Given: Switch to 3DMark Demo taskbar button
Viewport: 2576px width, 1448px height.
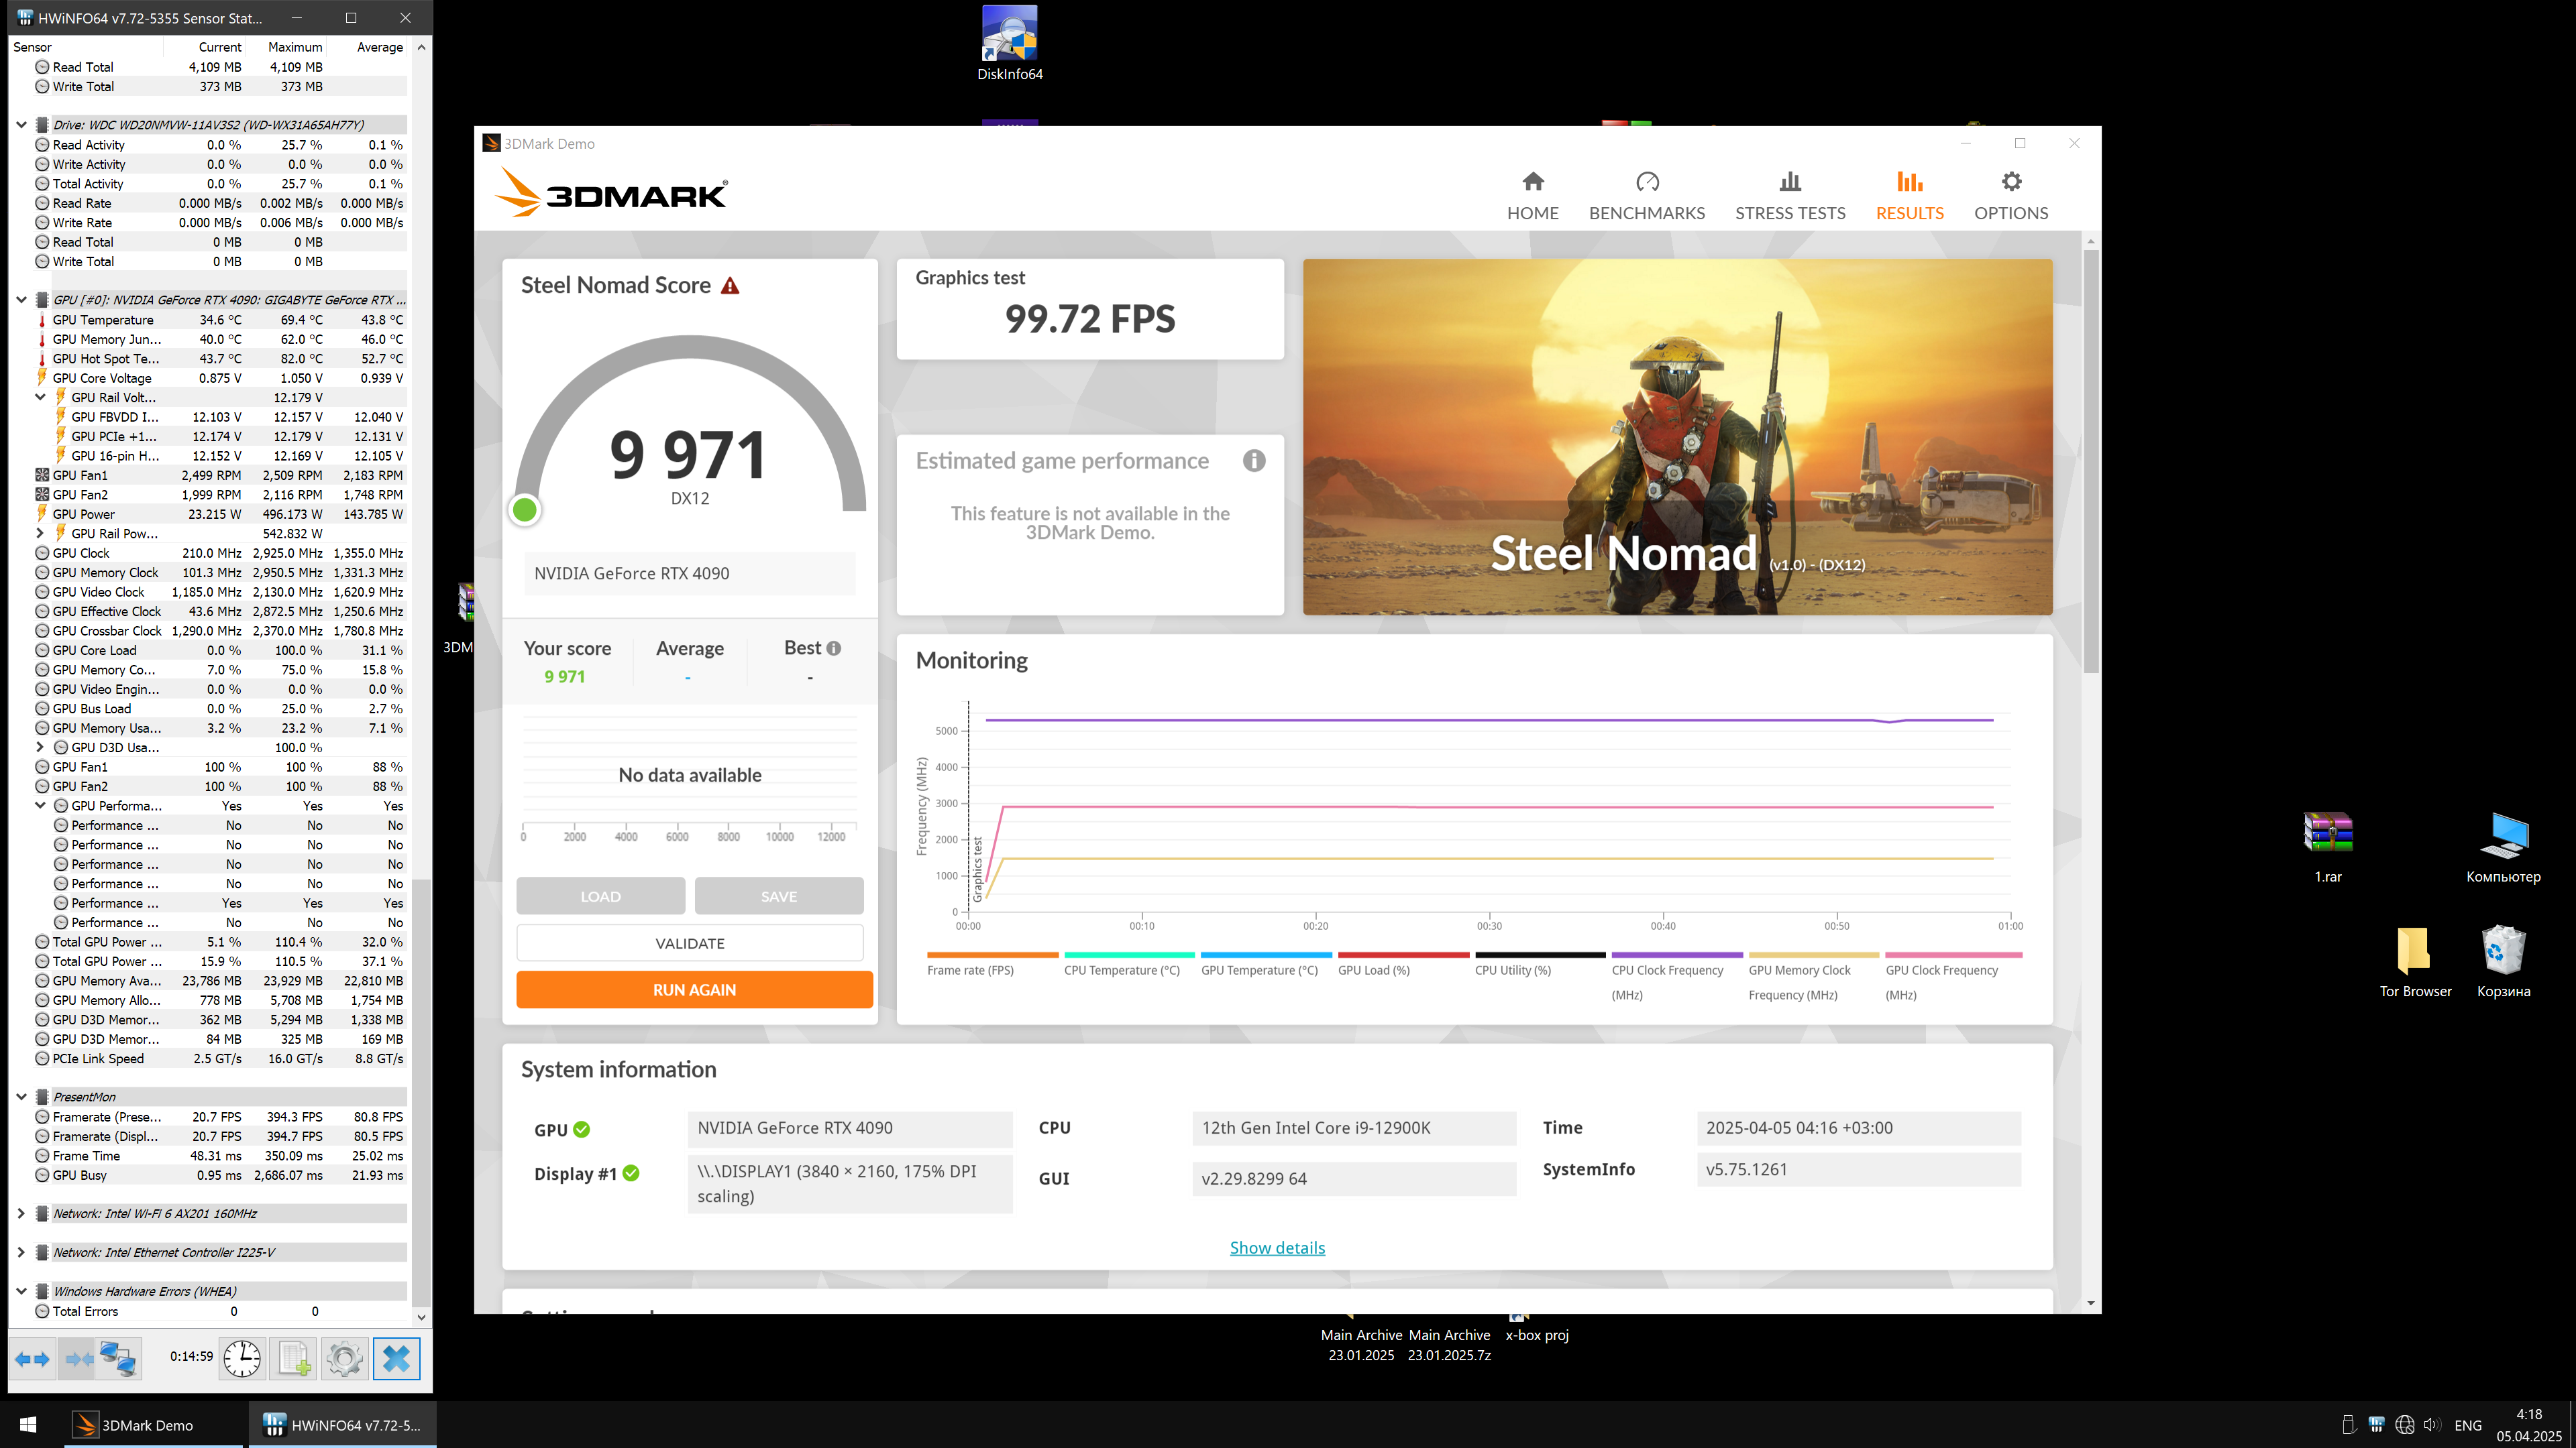Looking at the screenshot, I should click(154, 1424).
